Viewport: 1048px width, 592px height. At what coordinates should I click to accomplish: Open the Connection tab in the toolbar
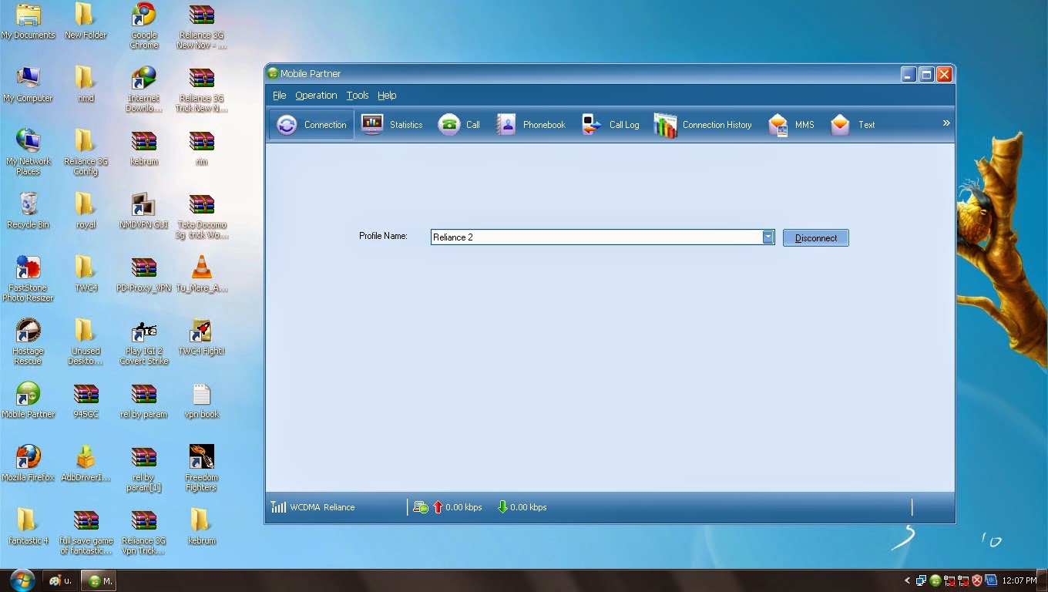pos(311,125)
